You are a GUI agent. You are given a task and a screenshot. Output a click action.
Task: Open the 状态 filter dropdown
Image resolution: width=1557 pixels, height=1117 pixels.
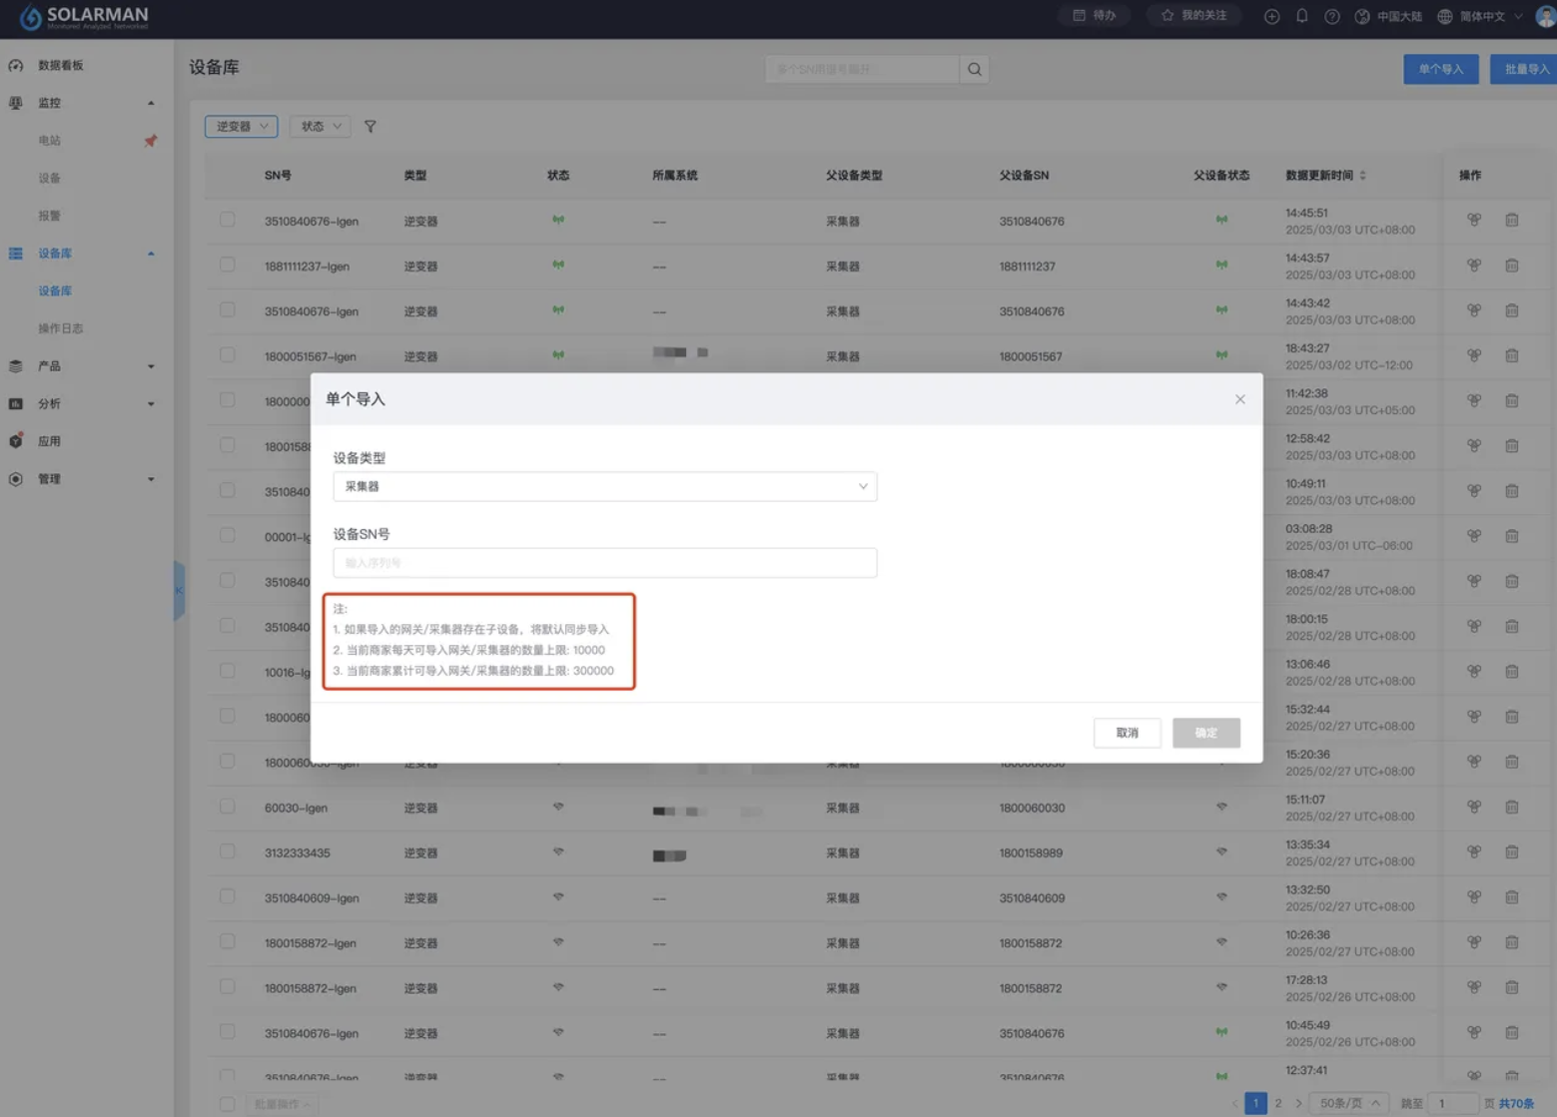[321, 127]
